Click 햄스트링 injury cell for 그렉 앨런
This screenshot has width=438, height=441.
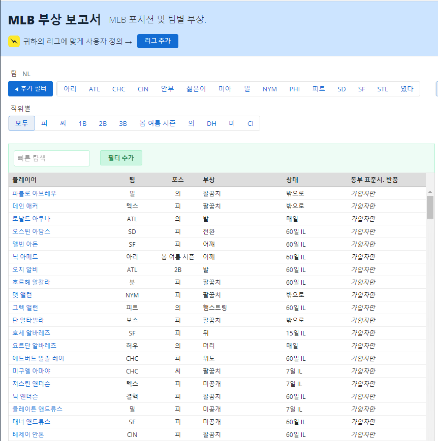pos(214,308)
